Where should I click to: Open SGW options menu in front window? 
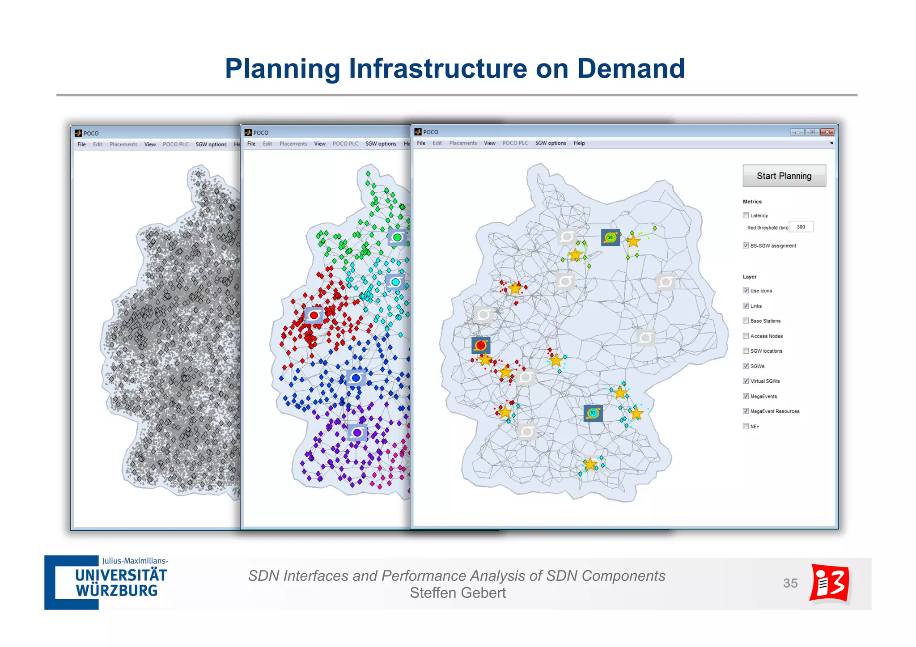551,143
